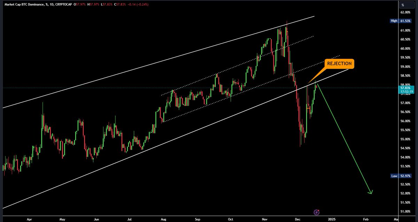Screen dimensions: 418x222
Task: Click the 54.00% price axis label
Action: tap(405, 157)
